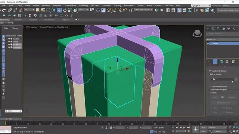Screen dimensions: 239x134
Task: Open the Customize menu
Action: tap(106, 6)
